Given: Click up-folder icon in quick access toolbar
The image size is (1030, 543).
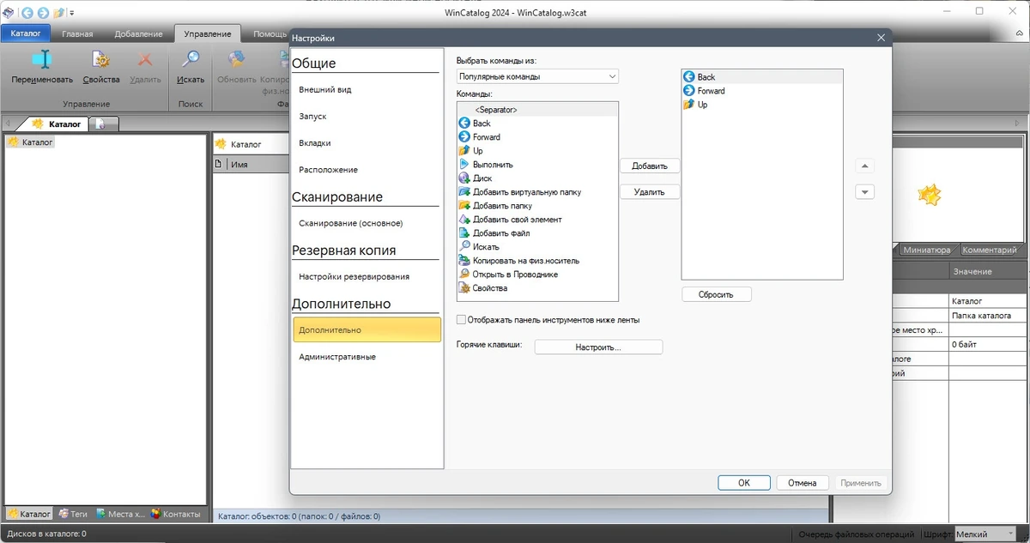Looking at the screenshot, I should pos(58,13).
